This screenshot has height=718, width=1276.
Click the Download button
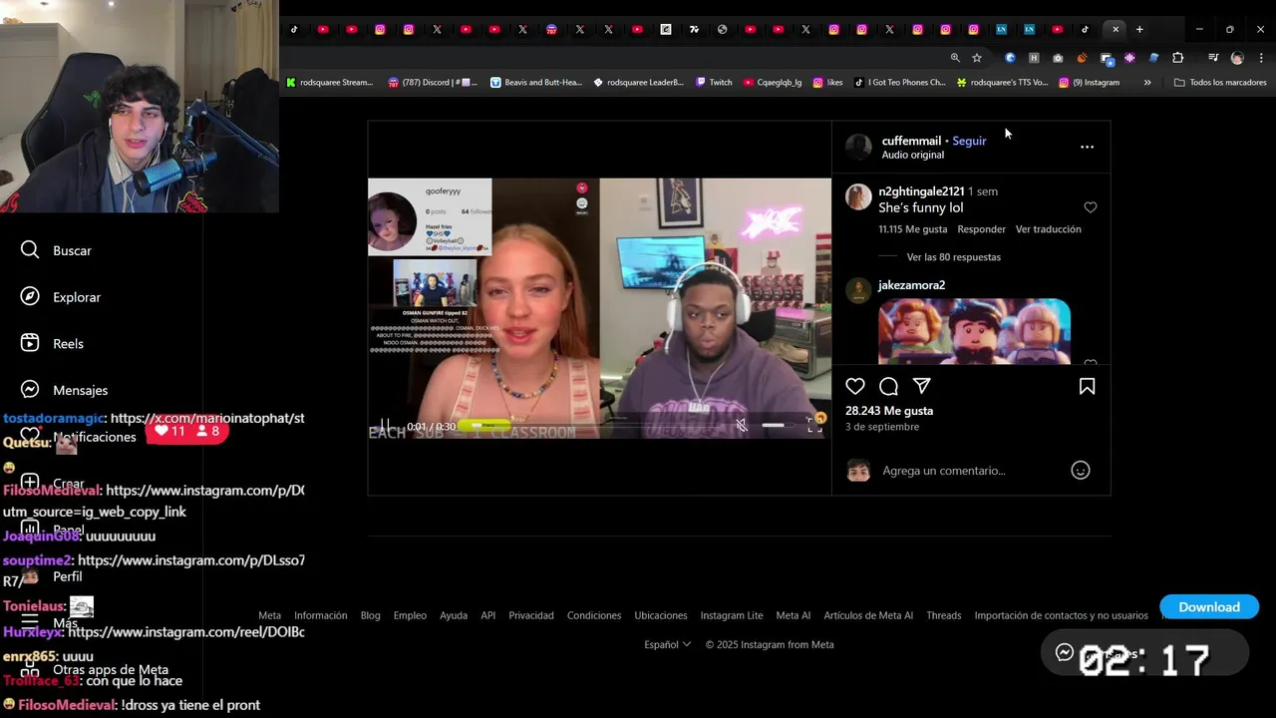coord(1209,606)
